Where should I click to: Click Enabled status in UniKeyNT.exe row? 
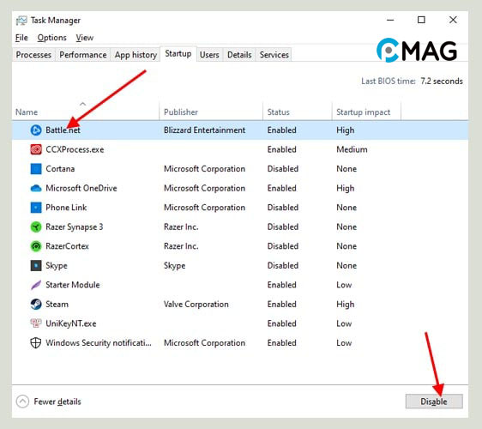(282, 323)
